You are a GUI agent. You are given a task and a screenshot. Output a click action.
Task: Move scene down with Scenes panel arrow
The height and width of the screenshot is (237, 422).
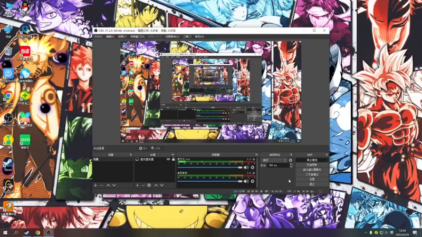114,185
